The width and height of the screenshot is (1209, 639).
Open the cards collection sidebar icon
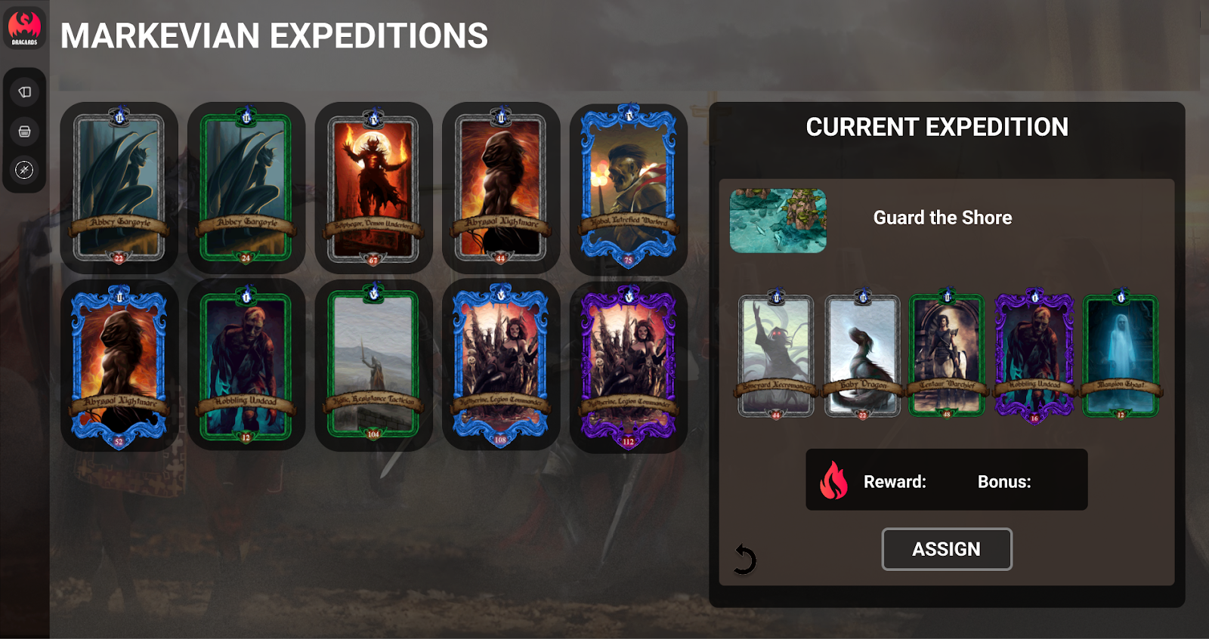coord(25,92)
